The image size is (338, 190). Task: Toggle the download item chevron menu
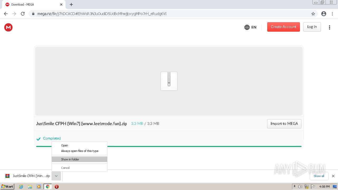coord(56,176)
